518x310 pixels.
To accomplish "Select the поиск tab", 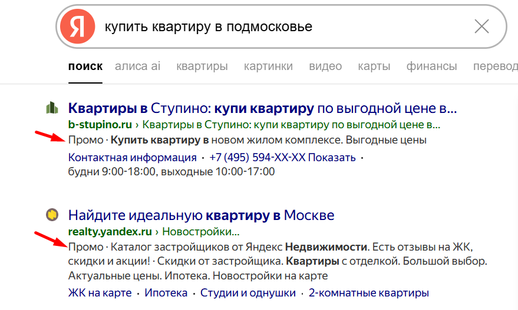I will coord(85,66).
